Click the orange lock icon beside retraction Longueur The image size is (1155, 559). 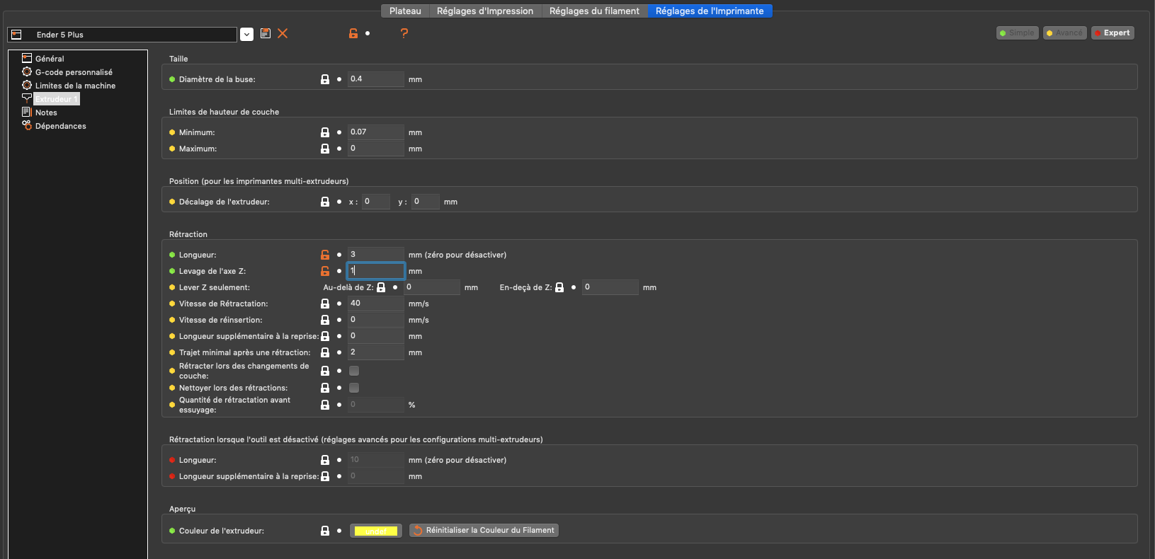325,255
